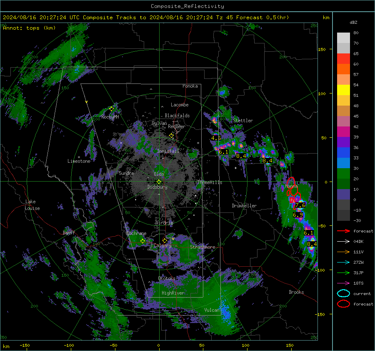
Task: Click the red forecast ellipse above Hanna
Action: tap(291, 183)
